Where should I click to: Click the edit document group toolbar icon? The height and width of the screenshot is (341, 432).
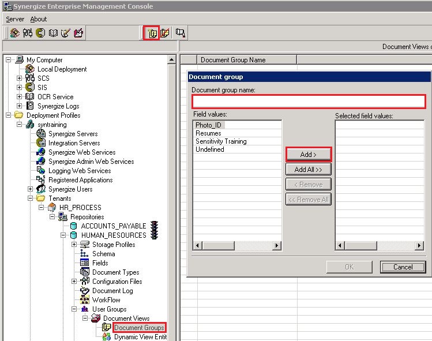point(165,33)
